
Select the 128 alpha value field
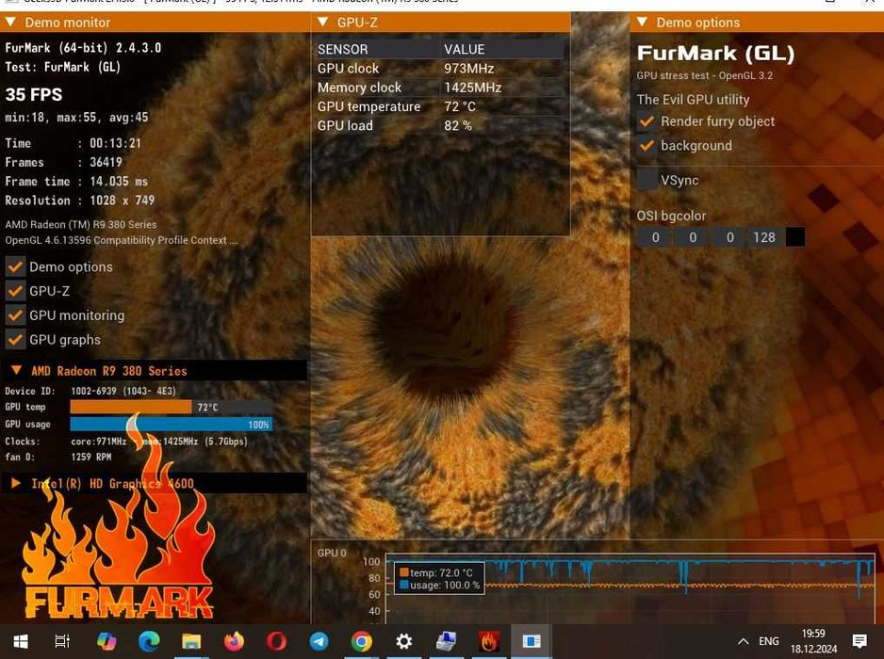coord(764,237)
